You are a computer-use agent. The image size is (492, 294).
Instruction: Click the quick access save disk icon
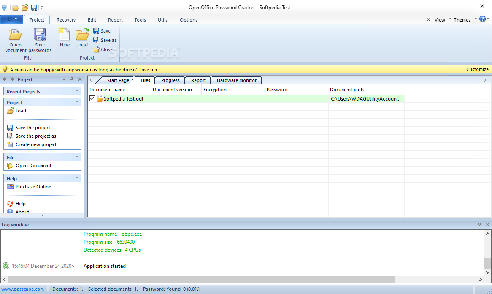34,8
